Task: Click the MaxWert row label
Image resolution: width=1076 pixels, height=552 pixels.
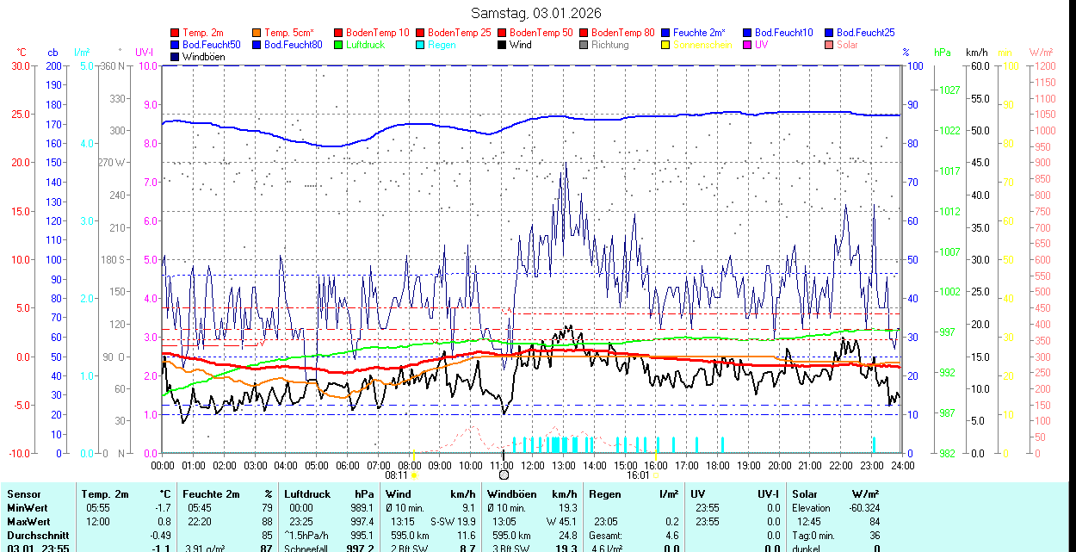Action: (x=28, y=522)
